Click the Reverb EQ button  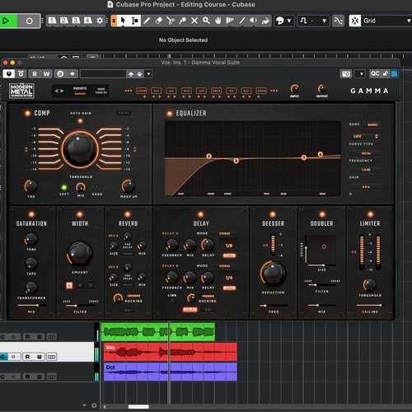tap(127, 311)
